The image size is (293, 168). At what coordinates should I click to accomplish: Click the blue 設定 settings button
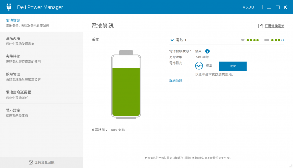tap(233, 66)
